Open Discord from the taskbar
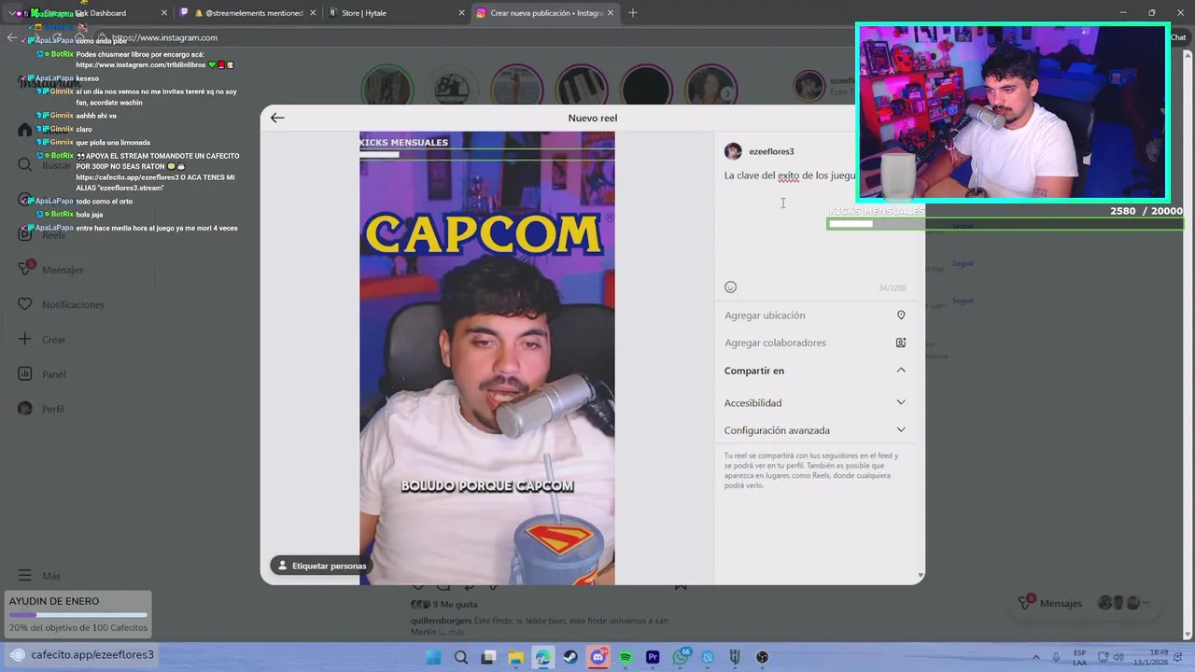The image size is (1195, 672). [x=598, y=657]
